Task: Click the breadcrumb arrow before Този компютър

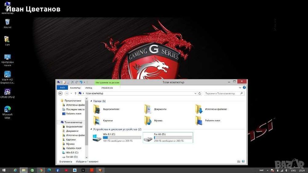Action: 83,93
